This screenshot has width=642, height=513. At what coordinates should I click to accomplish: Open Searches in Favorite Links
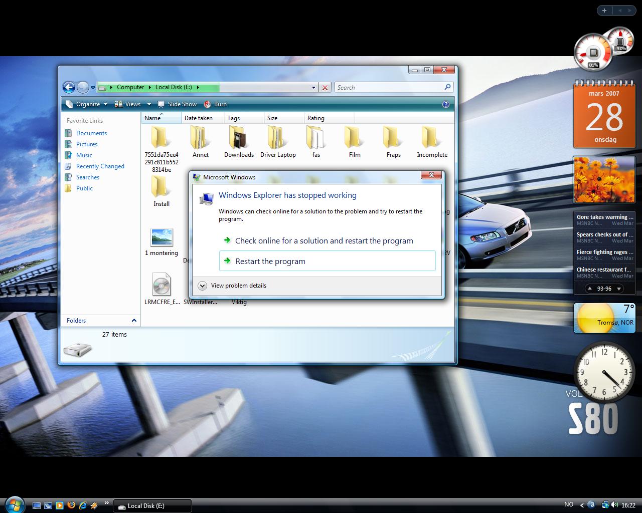(87, 177)
